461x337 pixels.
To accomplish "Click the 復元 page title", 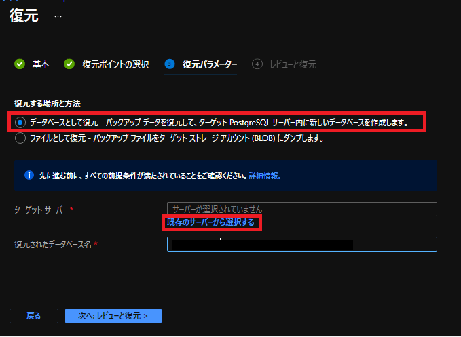I will 24,16.
